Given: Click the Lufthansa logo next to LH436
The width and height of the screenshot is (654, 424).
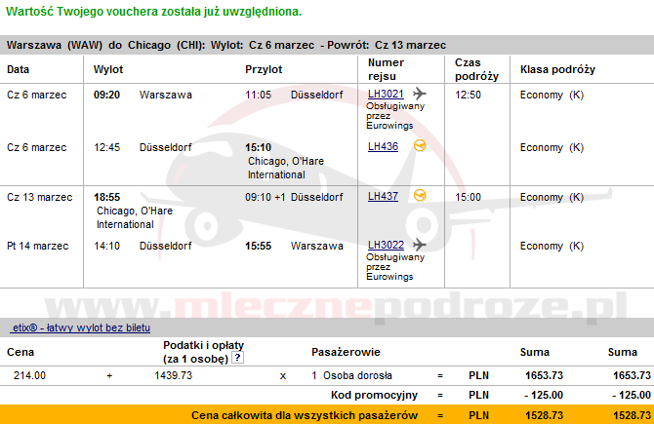Looking at the screenshot, I should click(x=421, y=146).
